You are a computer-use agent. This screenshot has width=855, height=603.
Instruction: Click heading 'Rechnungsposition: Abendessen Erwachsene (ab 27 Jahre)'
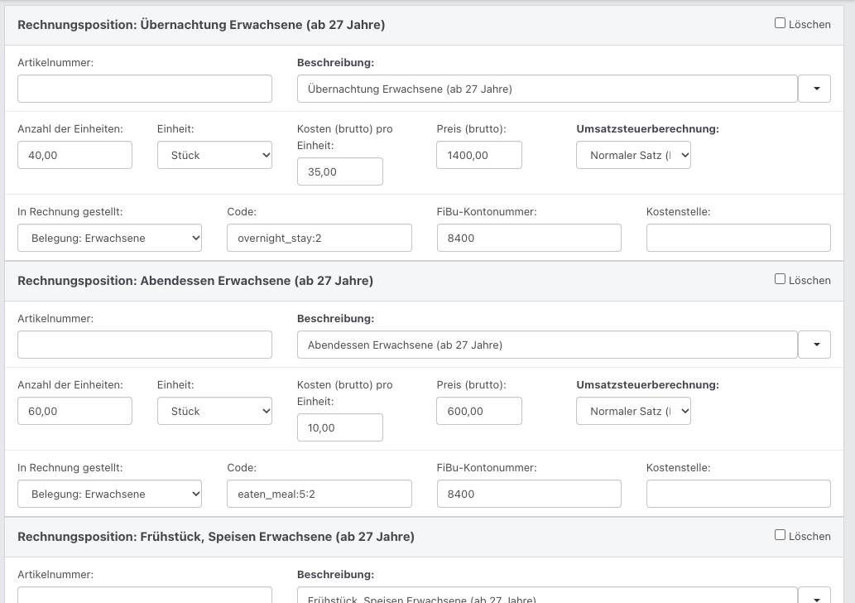(x=195, y=281)
